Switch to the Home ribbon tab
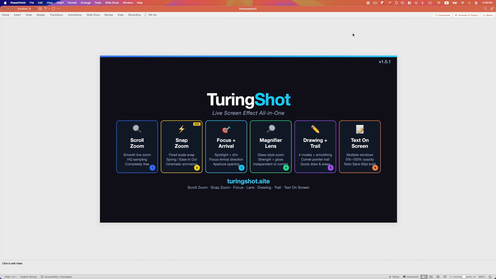The image size is (496, 279). tap(6, 15)
